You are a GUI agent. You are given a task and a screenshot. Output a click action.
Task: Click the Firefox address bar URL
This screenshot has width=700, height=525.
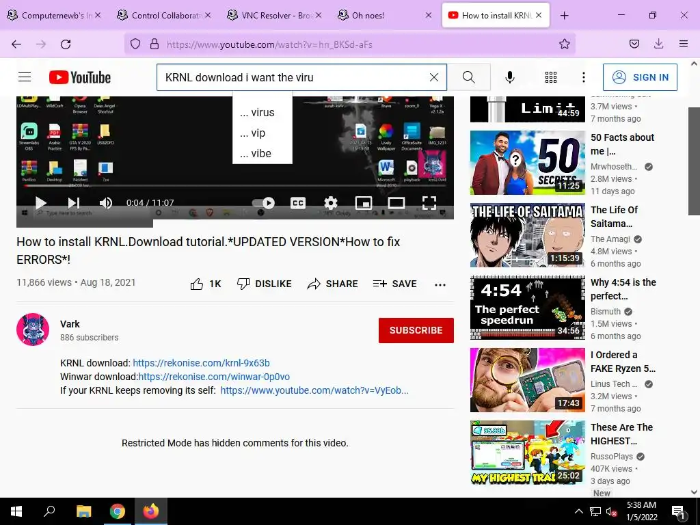click(x=269, y=44)
